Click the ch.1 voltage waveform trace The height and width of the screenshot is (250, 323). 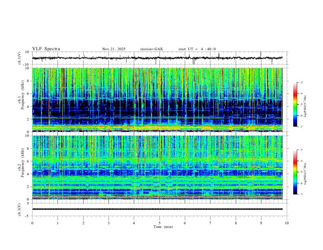tap(157, 58)
